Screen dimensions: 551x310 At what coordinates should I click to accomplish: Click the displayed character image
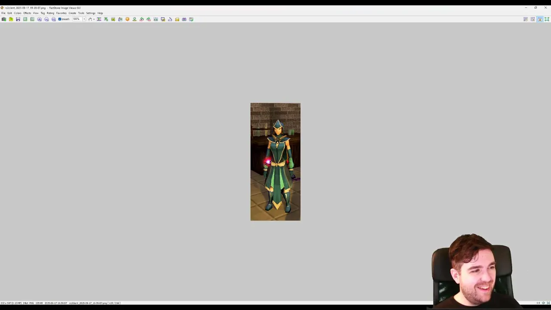(275, 162)
